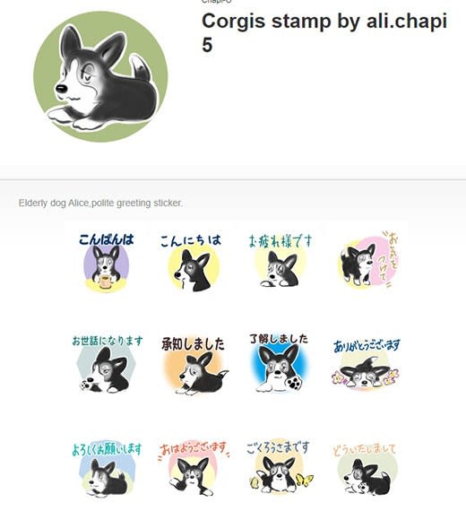This screenshot has width=466, height=520.
Task: Click the yellow butterfly beside ごくろうさまです corgi
Action: point(305,480)
